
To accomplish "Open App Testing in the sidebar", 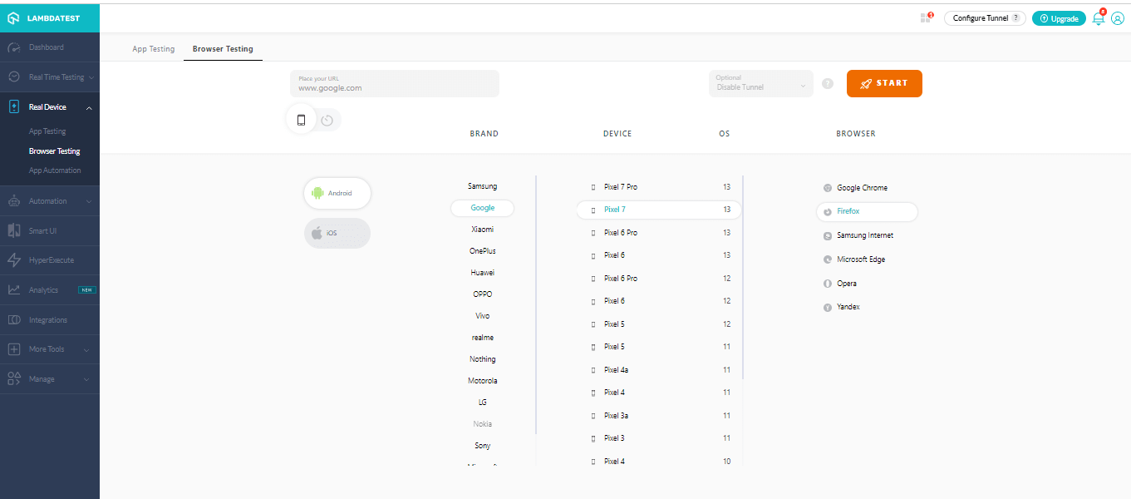I will [x=47, y=131].
